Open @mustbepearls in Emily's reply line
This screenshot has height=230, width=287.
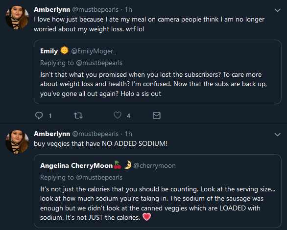pyautogui.click(x=99, y=63)
